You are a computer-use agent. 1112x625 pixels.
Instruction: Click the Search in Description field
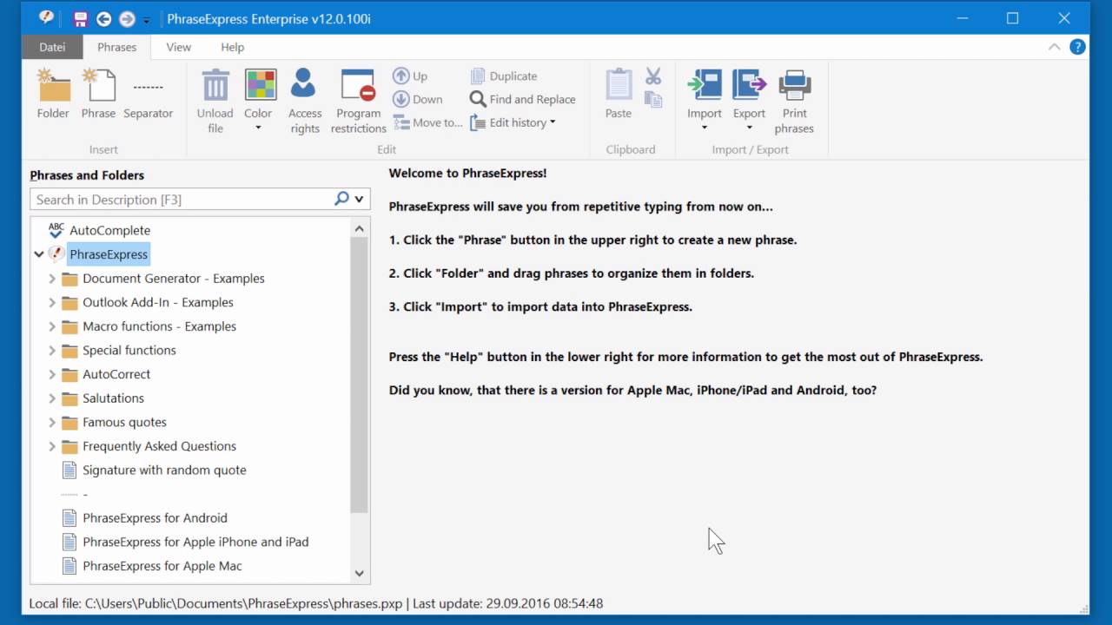tap(181, 200)
